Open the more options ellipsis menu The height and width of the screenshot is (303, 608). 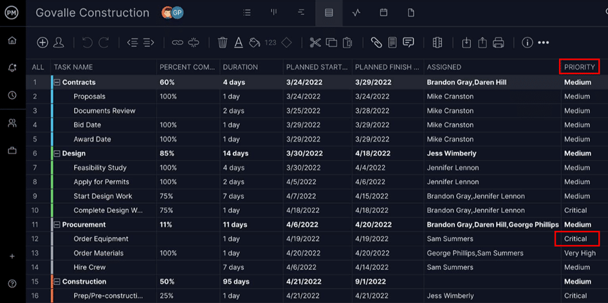pyautogui.click(x=544, y=42)
